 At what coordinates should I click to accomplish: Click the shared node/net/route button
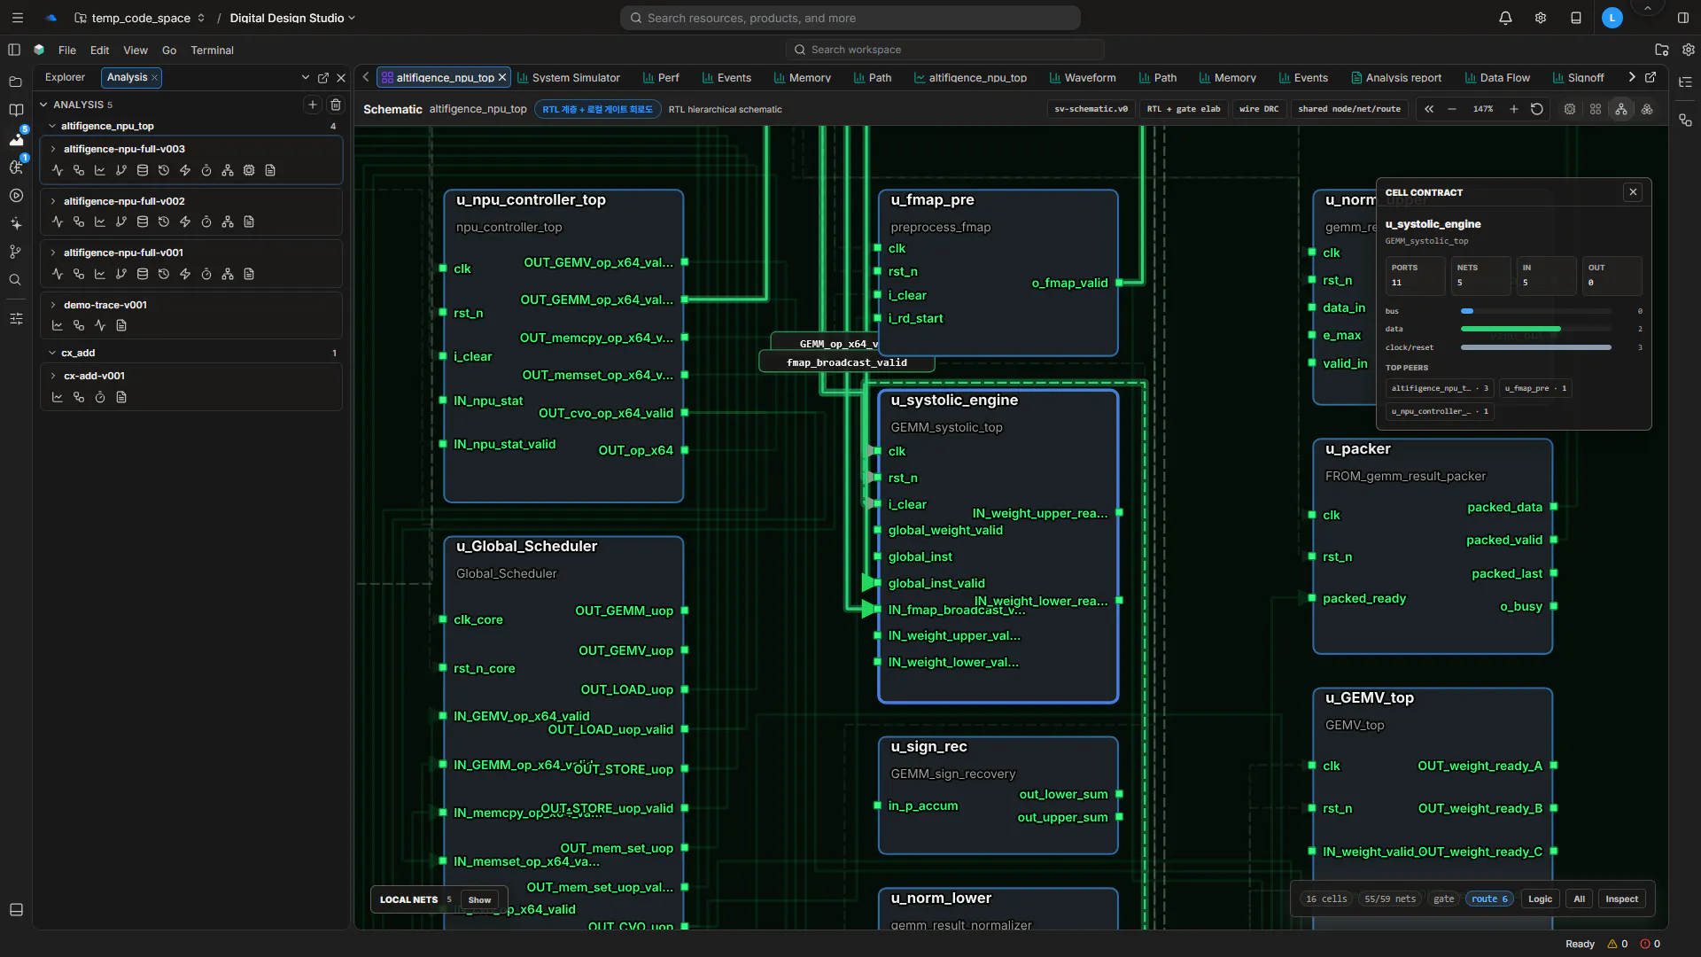pos(1349,109)
